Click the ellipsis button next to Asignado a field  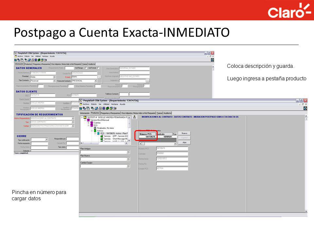[x=148, y=81]
